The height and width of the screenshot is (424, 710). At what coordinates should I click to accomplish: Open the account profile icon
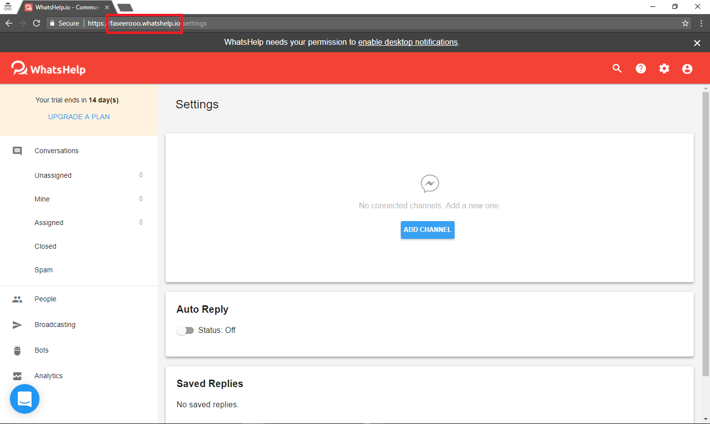click(x=687, y=69)
